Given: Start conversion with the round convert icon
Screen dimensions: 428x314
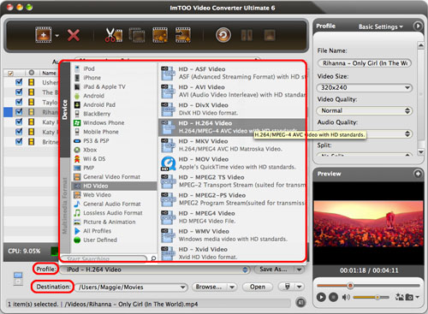Looking at the screenshot, I should pyautogui.click(x=223, y=35).
